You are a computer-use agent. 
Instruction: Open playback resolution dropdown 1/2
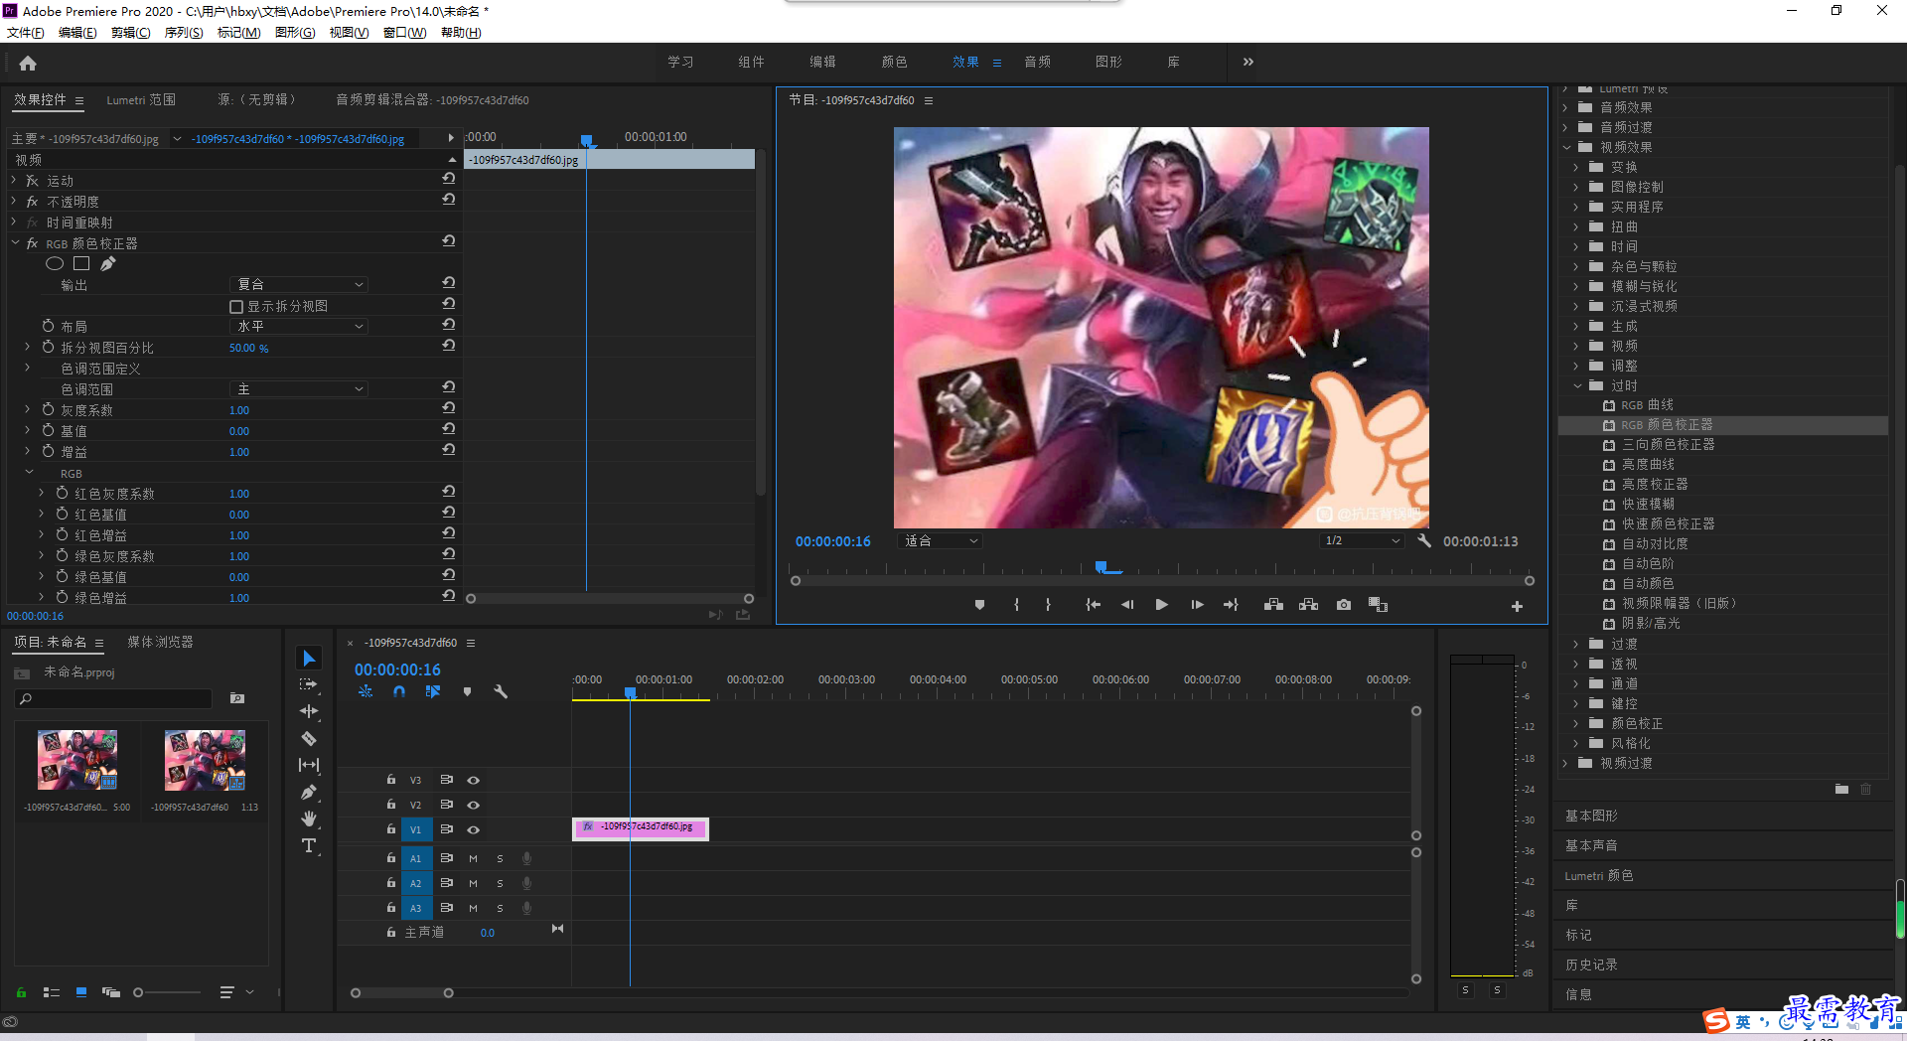tap(1362, 540)
